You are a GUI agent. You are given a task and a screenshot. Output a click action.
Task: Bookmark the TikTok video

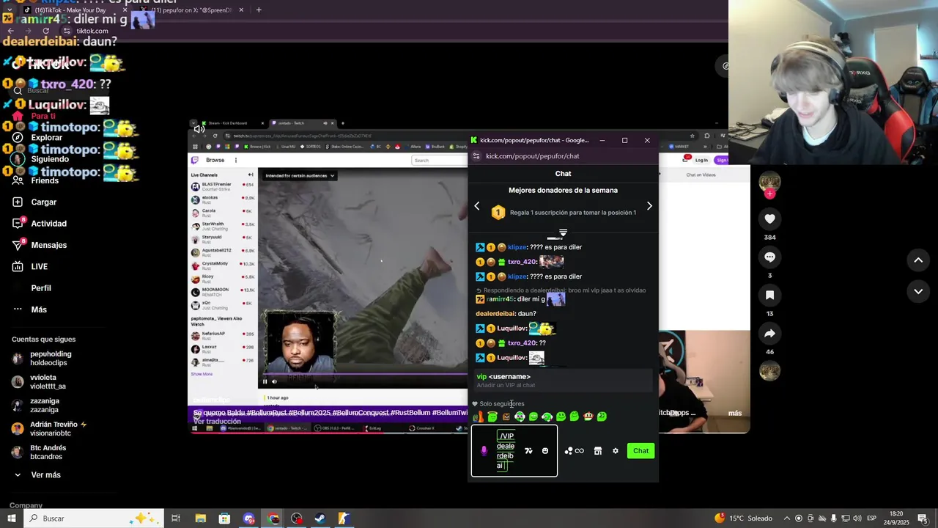click(x=769, y=295)
